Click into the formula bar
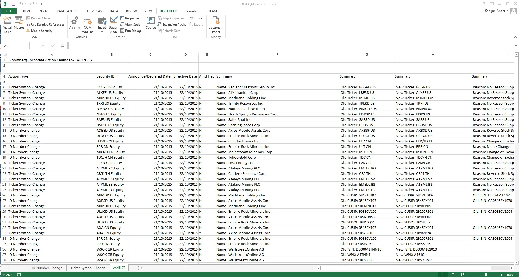Viewport: 519px width, 277px height. tap(291, 46)
